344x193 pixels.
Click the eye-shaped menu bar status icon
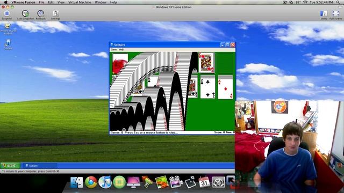[x=285, y=2]
